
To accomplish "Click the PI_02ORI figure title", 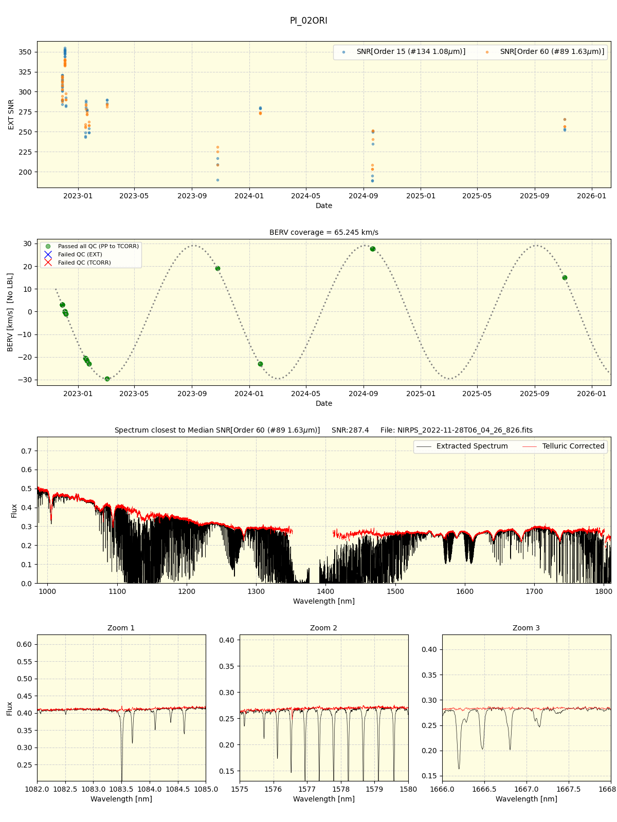I will click(308, 21).
